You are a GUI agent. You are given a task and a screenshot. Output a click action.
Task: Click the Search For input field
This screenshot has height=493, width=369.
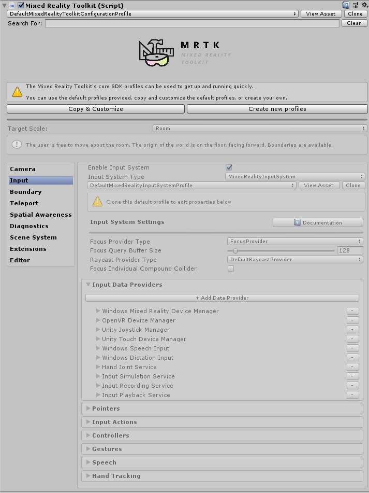(x=192, y=23)
